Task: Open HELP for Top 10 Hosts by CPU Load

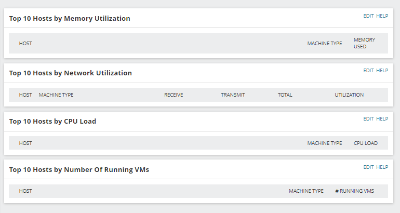Action: click(x=382, y=119)
